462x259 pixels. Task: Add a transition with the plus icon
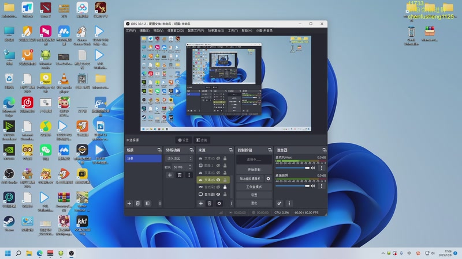(170, 175)
